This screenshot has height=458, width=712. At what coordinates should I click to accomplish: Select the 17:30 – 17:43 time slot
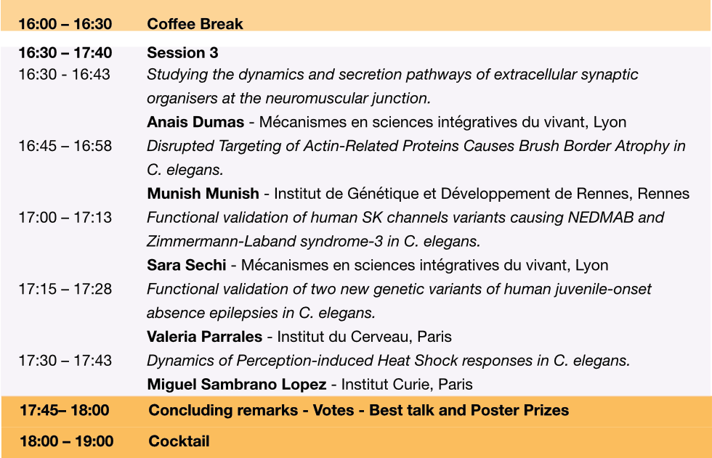click(x=65, y=361)
